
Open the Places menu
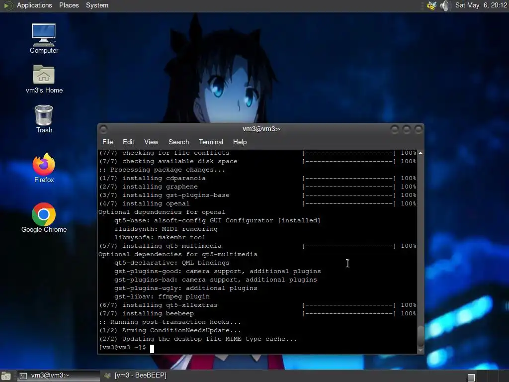pyautogui.click(x=69, y=5)
